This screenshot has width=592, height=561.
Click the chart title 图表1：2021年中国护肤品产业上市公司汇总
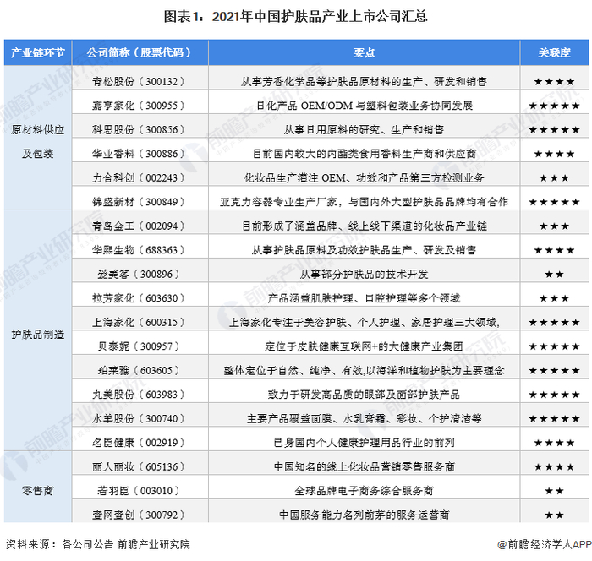click(296, 17)
